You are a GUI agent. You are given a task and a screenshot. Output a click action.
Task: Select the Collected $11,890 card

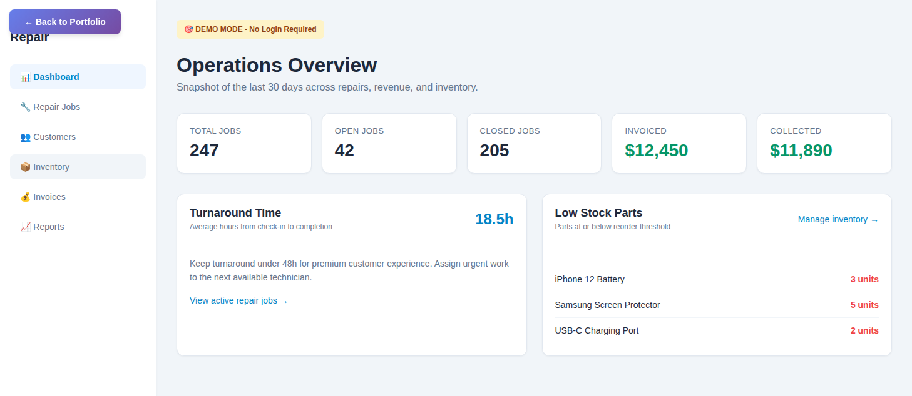coord(824,143)
